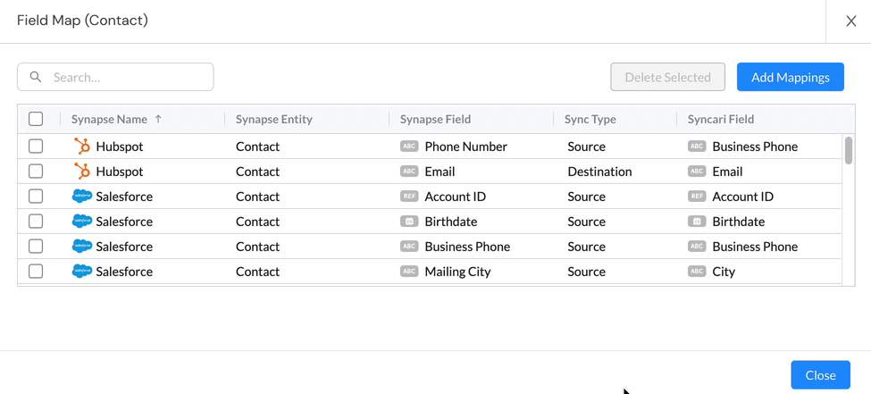871x394 pixels.
Task: Click the Field Map (Contact) title
Action: click(82, 21)
